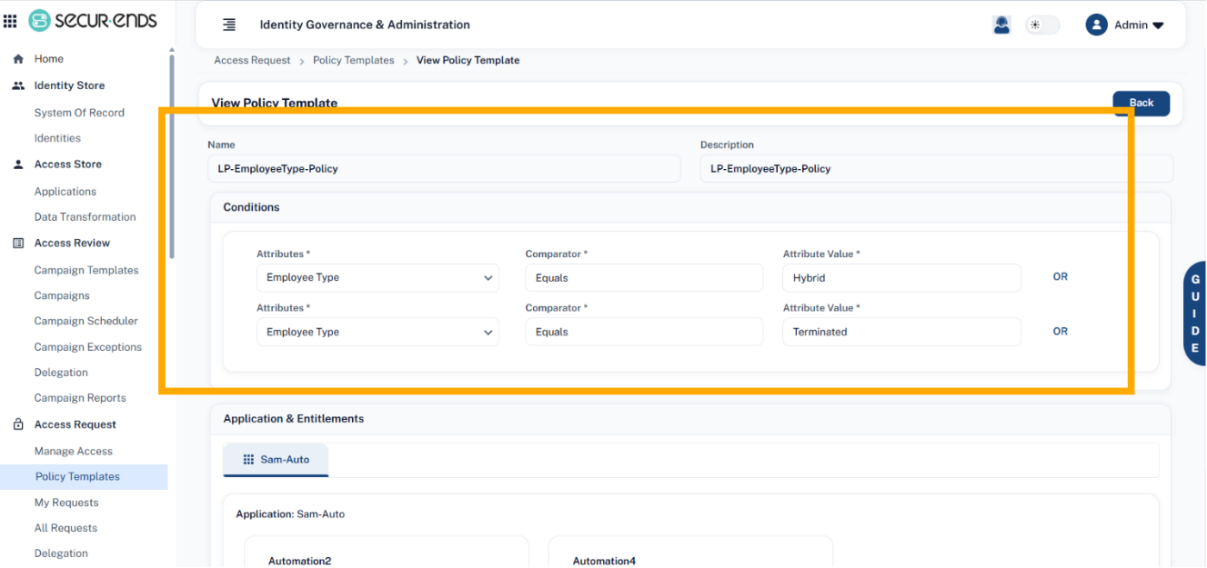Open Data Transformation page

tap(85, 217)
